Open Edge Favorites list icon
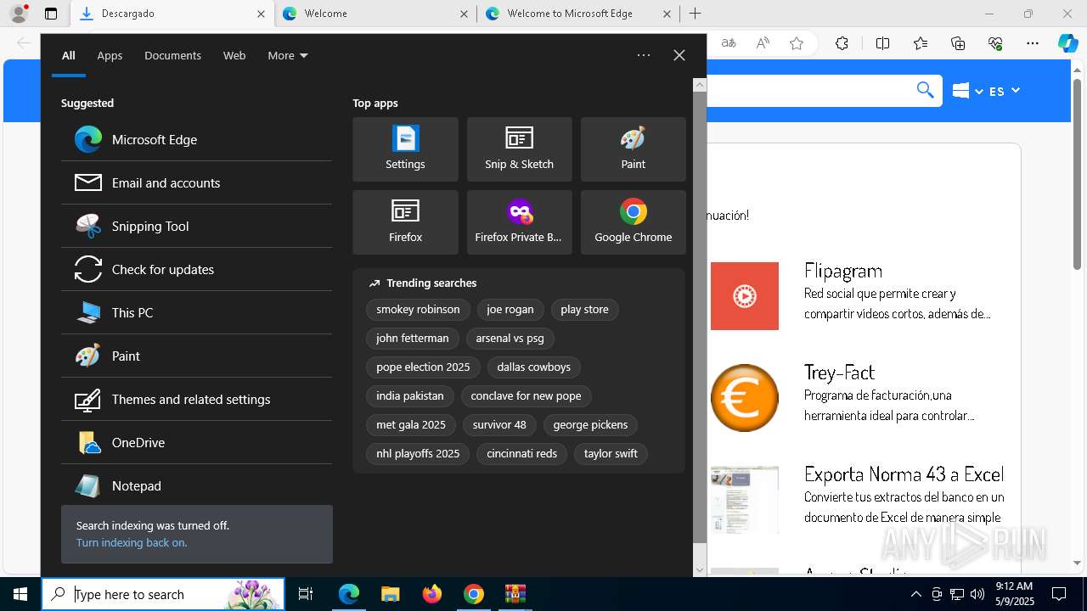This screenshot has height=611, width=1087. coord(921,43)
